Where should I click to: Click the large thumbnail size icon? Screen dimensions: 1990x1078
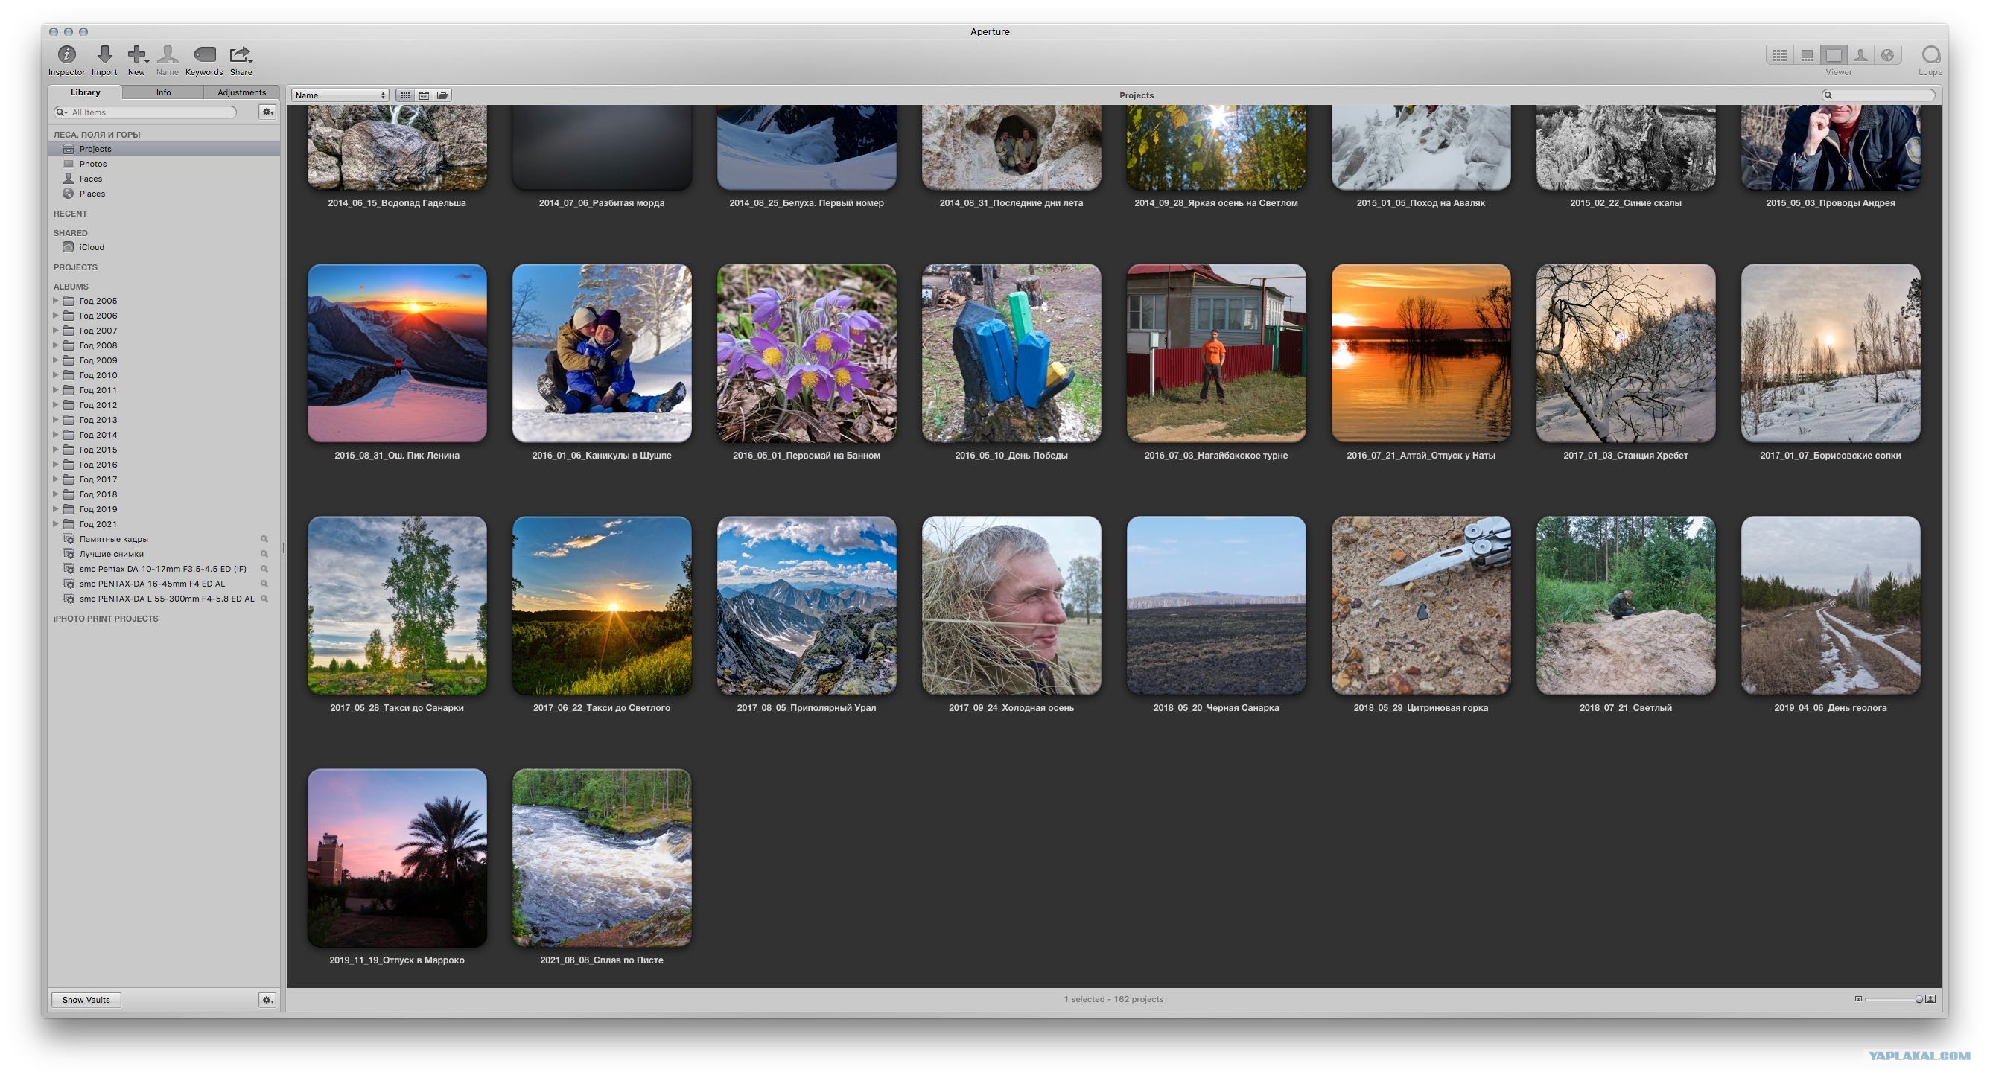pyautogui.click(x=1930, y=999)
